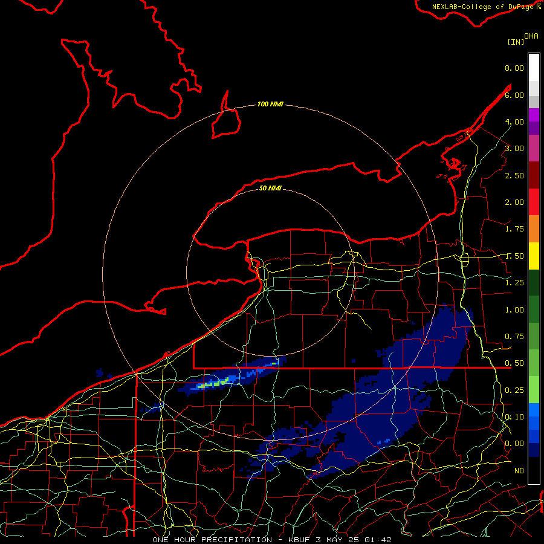The height and width of the screenshot is (544, 544).
Task: Select the dark red legend swatch near 2.50
Action: pyautogui.click(x=534, y=175)
